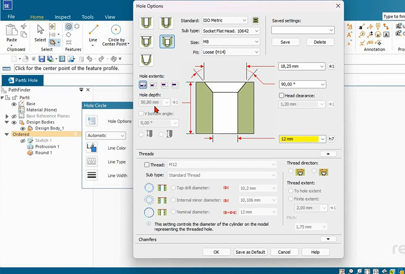Choose the tapered hole type icon
This screenshot has height=274, width=405.
[147, 60]
